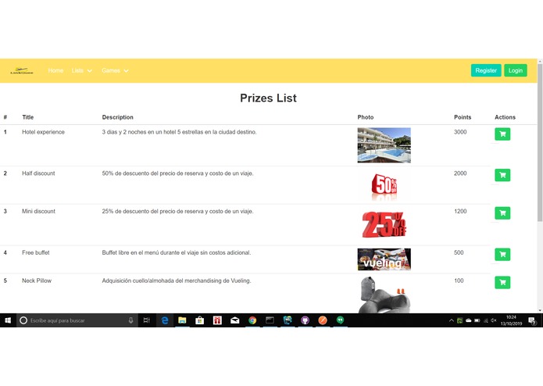Click the taskbar search box
The image size is (543, 386).
(77, 320)
